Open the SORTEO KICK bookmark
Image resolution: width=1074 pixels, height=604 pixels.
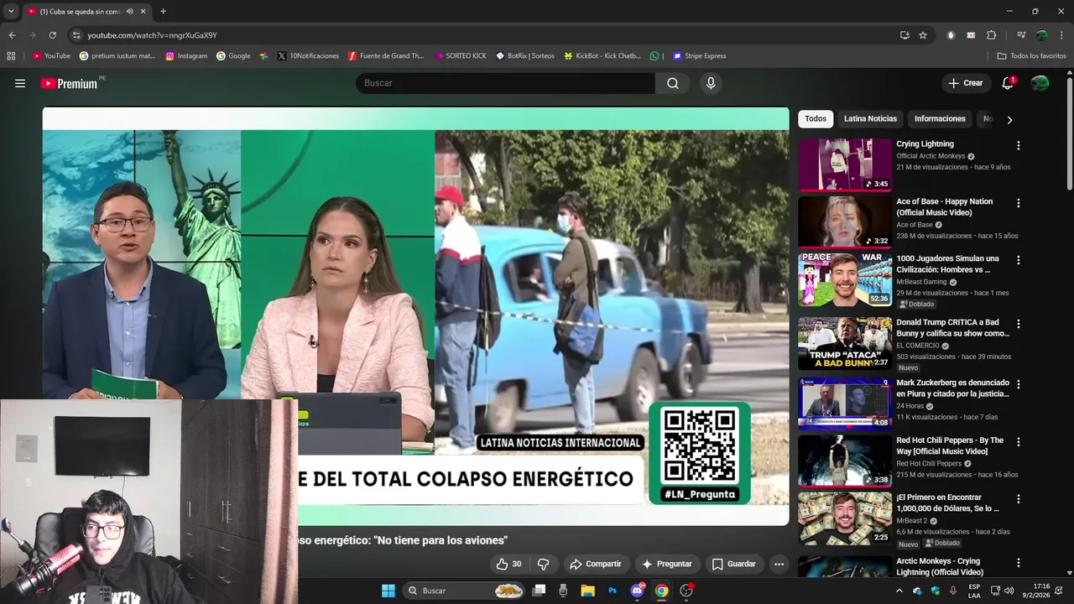click(x=461, y=56)
